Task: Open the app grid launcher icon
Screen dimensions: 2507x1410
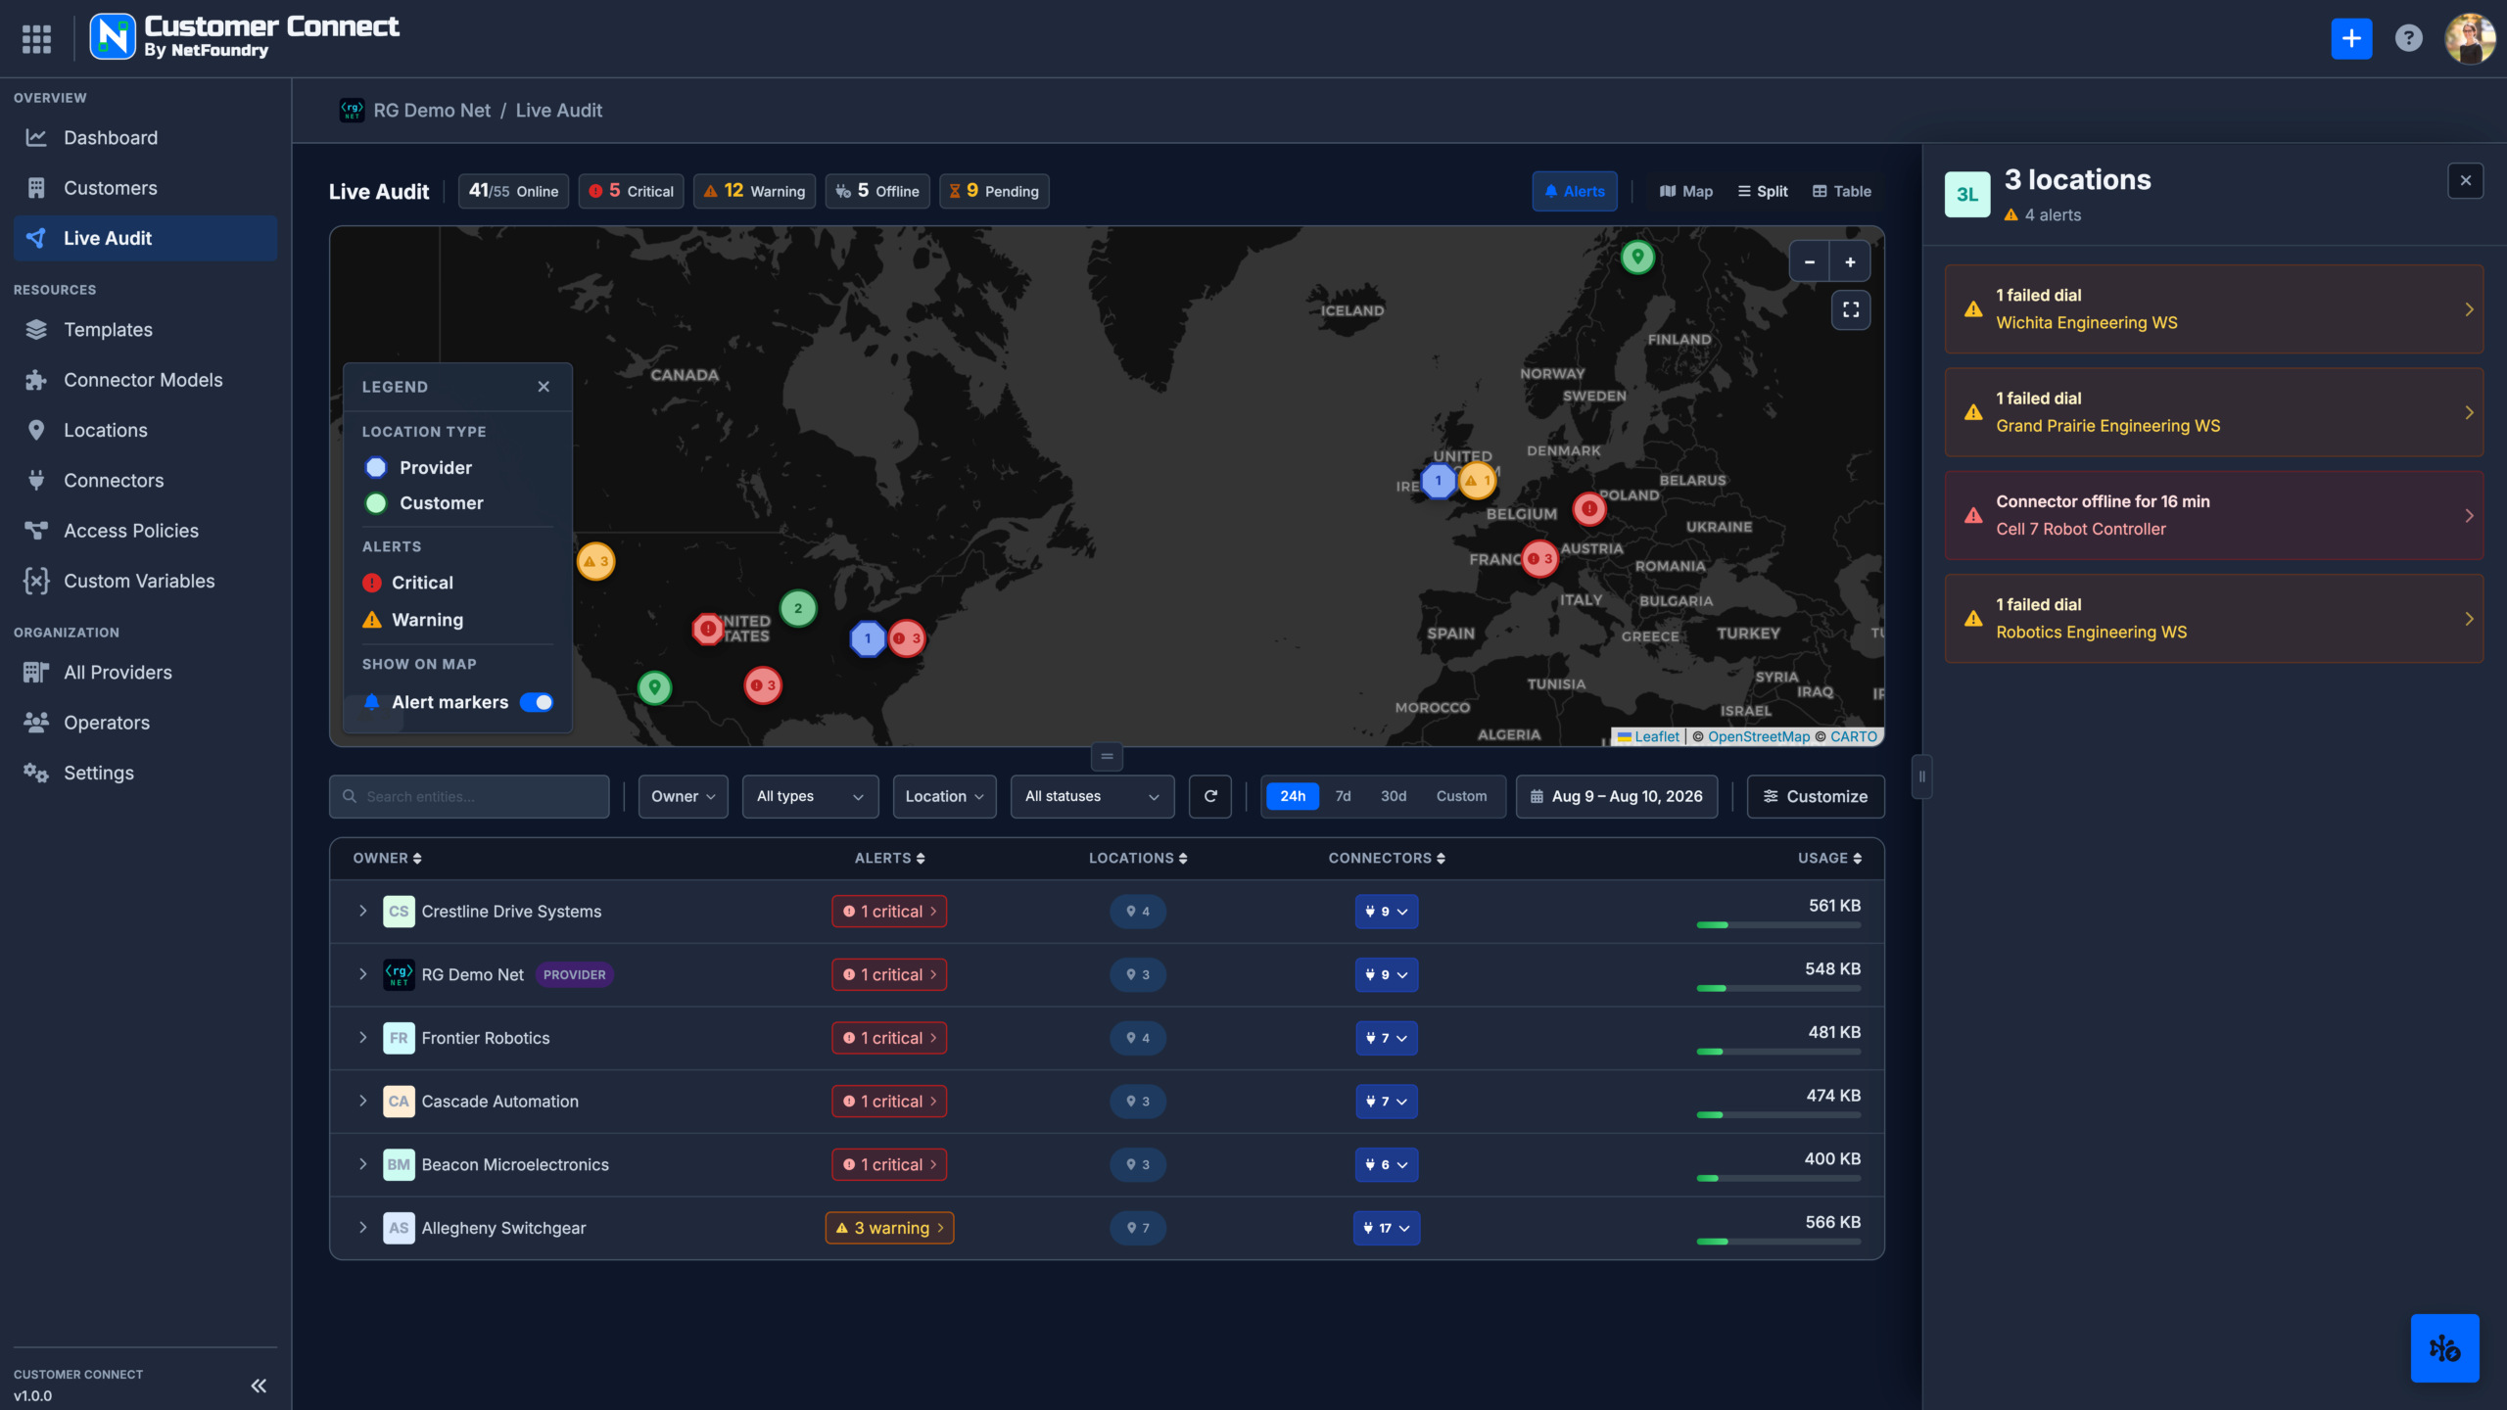Action: [36, 39]
